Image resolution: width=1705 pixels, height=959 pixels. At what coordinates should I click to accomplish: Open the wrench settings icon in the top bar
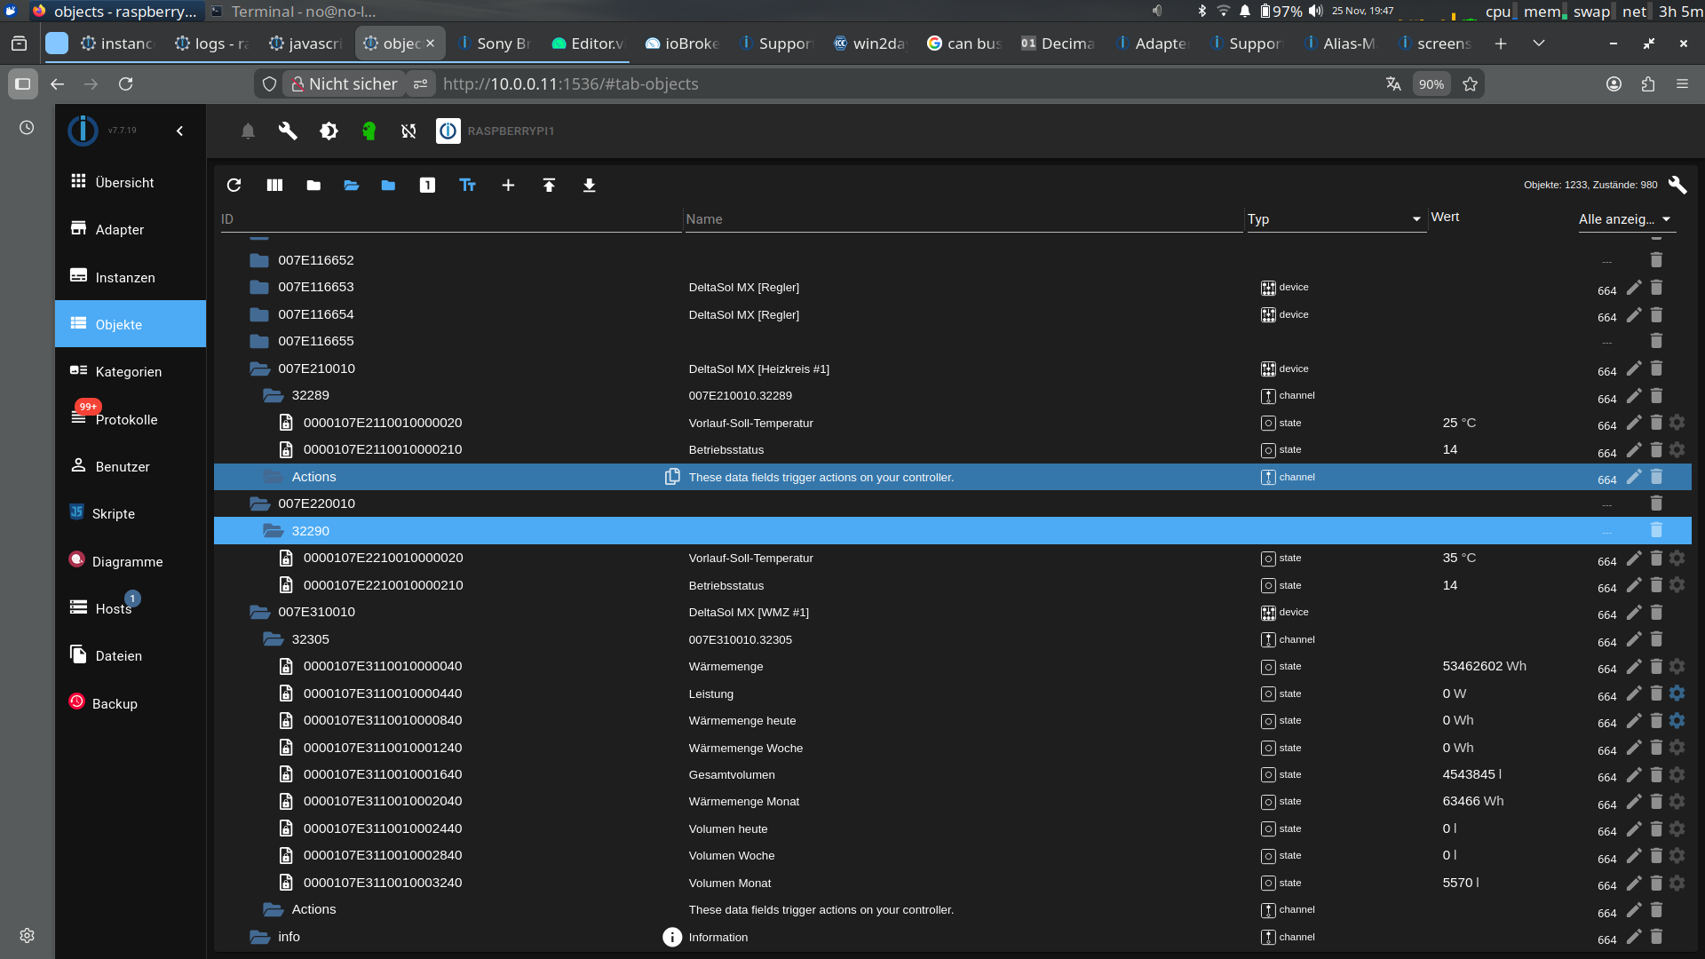click(x=288, y=131)
